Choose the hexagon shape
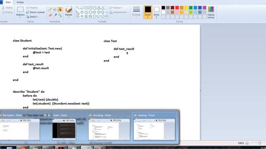The height and width of the screenshot is (149, 266). click(x=90, y=12)
